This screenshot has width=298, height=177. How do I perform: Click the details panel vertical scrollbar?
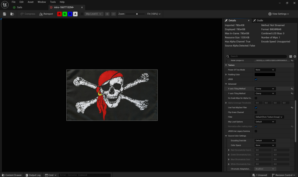[296, 121]
